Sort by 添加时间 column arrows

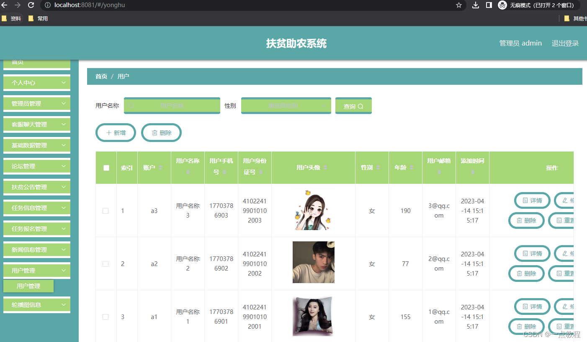(472, 172)
